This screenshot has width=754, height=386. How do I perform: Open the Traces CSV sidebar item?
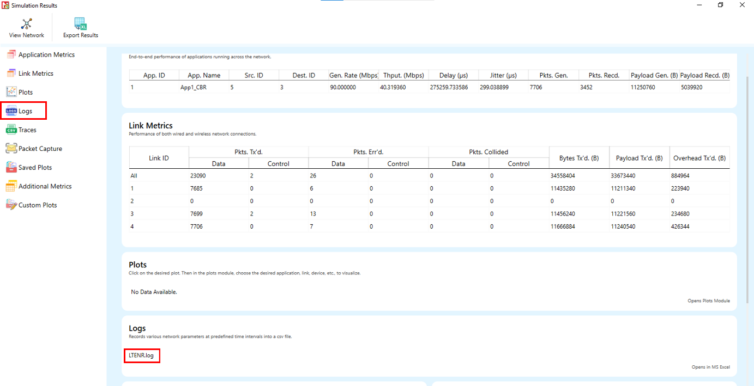tap(27, 130)
